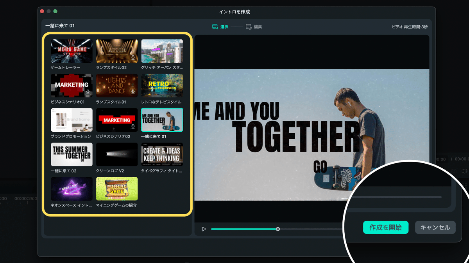469x263 pixels.
Task: Download the ビジネスシナリオ02 template via its icon
Action: pyautogui.click(x=133, y=126)
